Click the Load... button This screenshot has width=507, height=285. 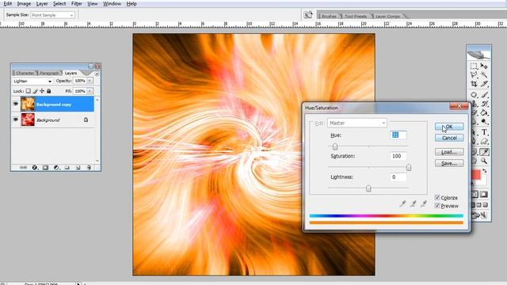tap(449, 152)
